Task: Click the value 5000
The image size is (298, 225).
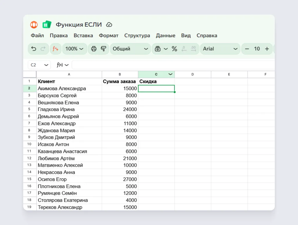Action: click(131, 186)
